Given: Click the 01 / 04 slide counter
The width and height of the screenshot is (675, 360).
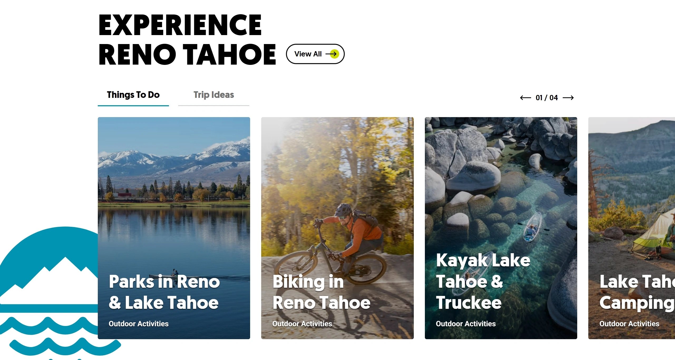Looking at the screenshot, I should [x=547, y=98].
